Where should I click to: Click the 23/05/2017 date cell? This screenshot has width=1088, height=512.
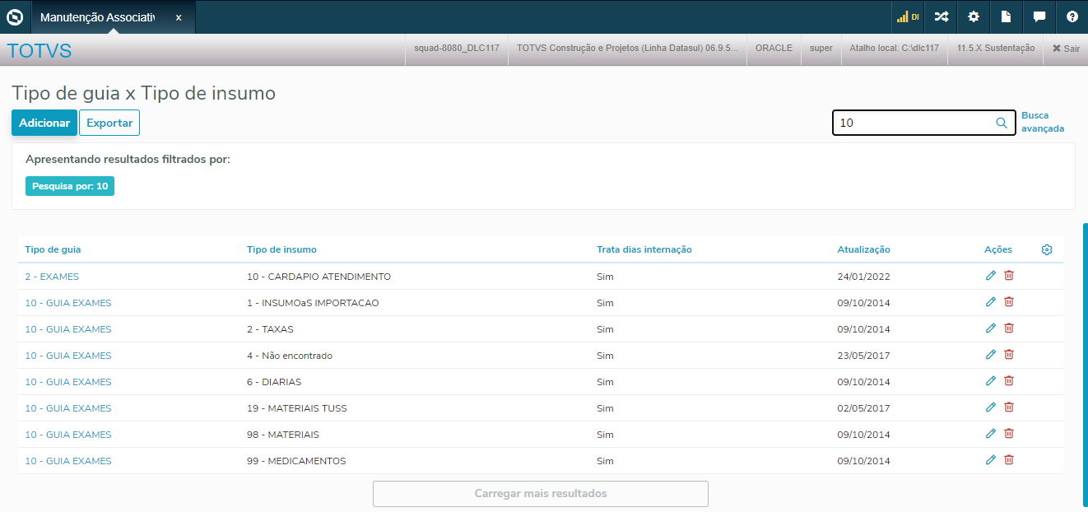click(x=863, y=356)
